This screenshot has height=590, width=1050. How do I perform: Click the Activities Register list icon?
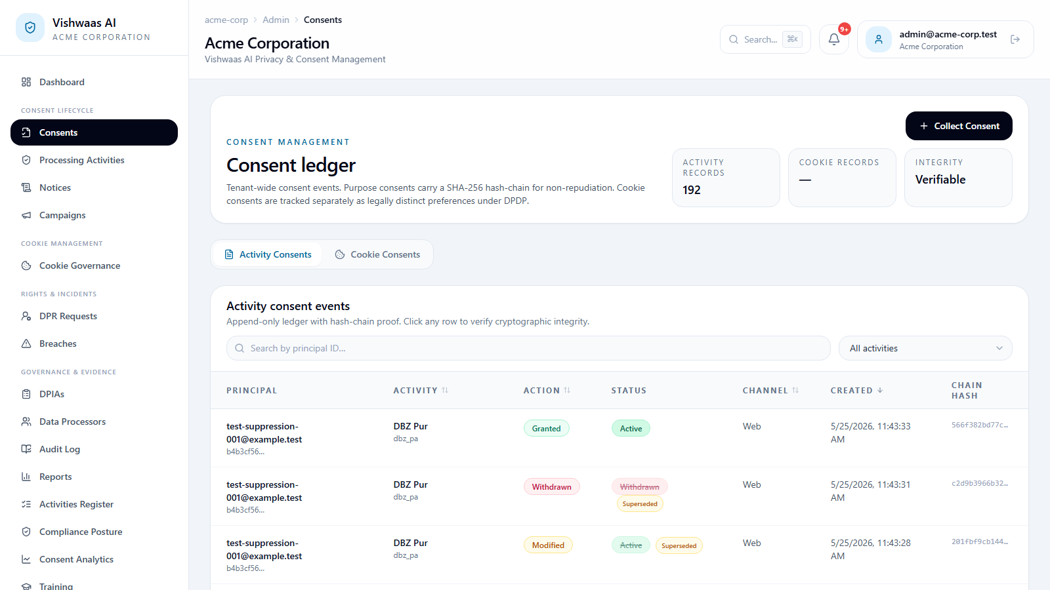26,504
